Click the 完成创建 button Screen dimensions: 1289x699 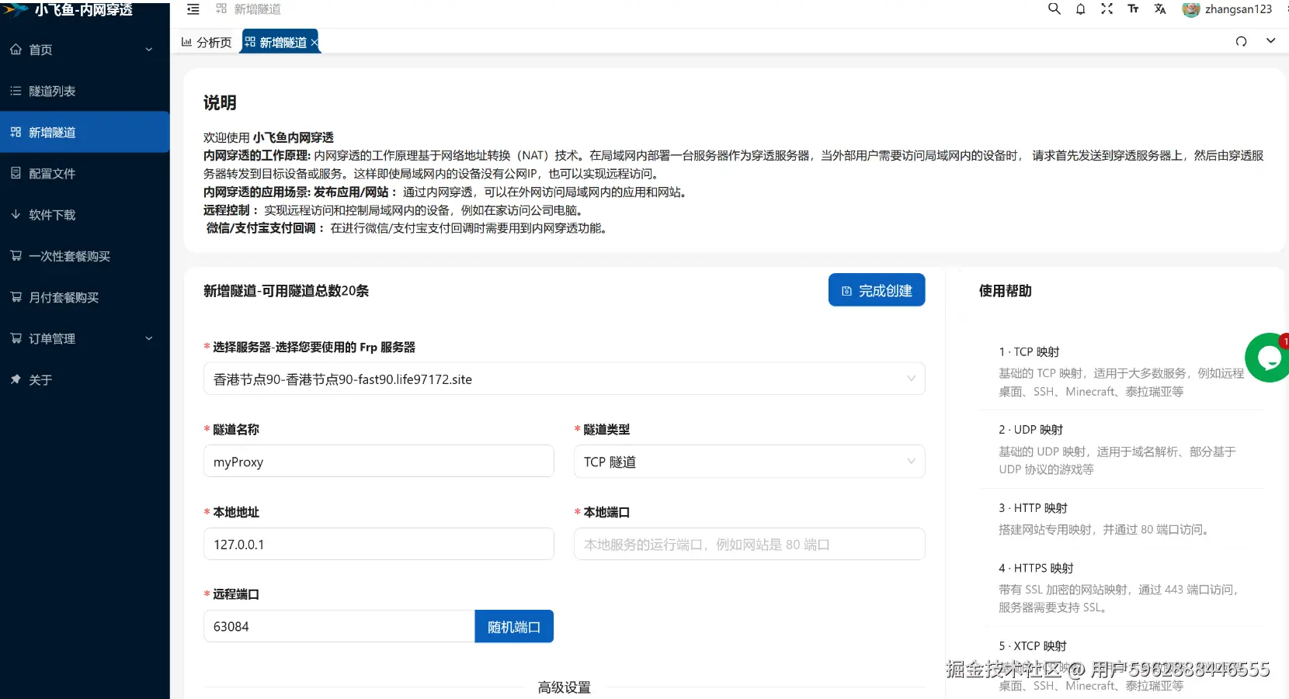tap(877, 290)
